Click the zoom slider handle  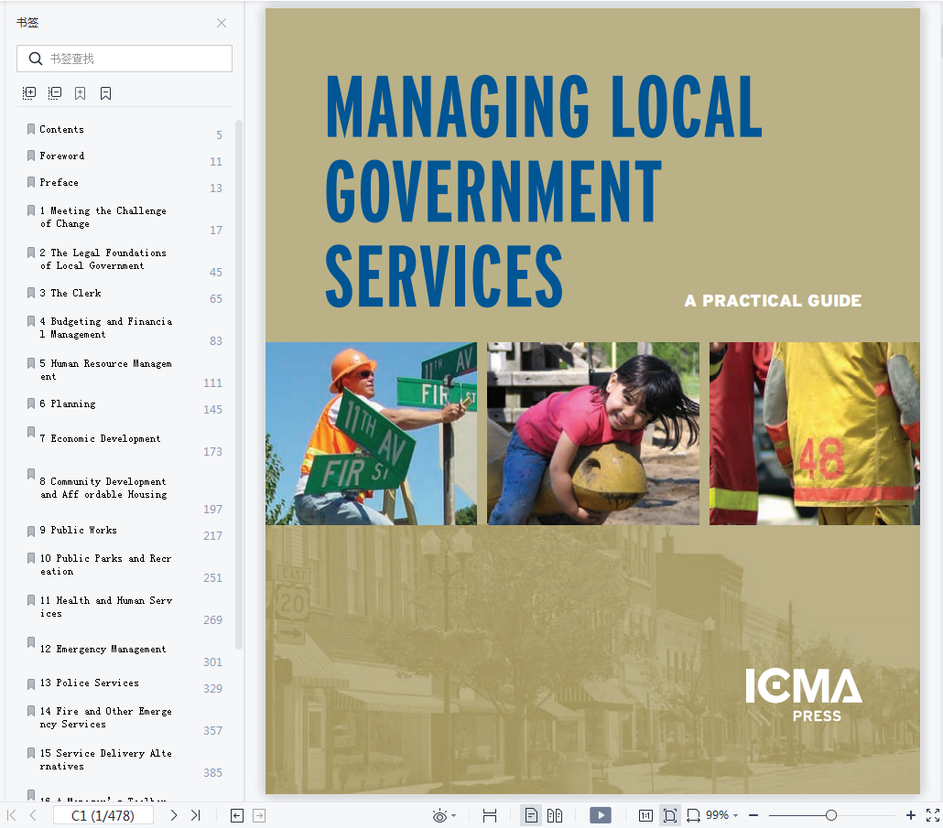point(831,815)
